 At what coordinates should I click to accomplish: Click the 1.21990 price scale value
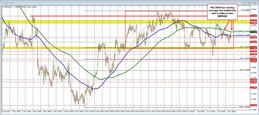(254, 99)
